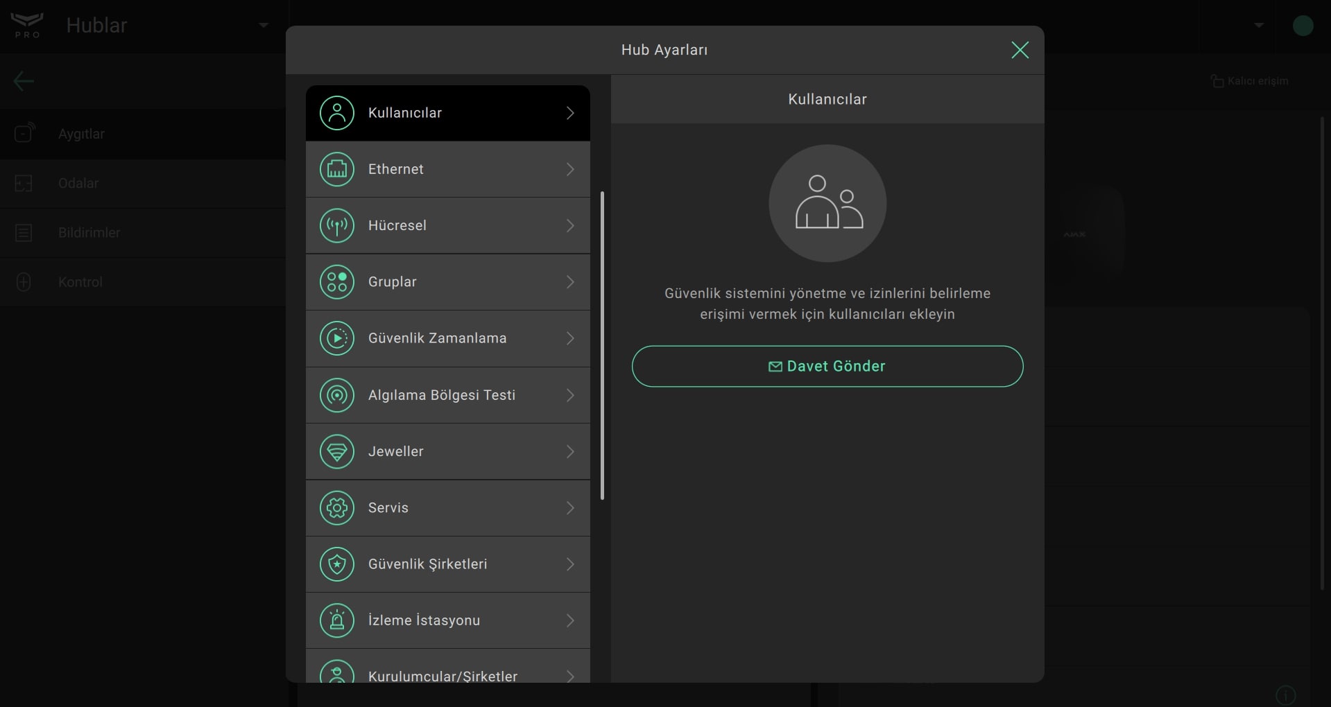Click the Jeweller signal icon

pos(337,451)
